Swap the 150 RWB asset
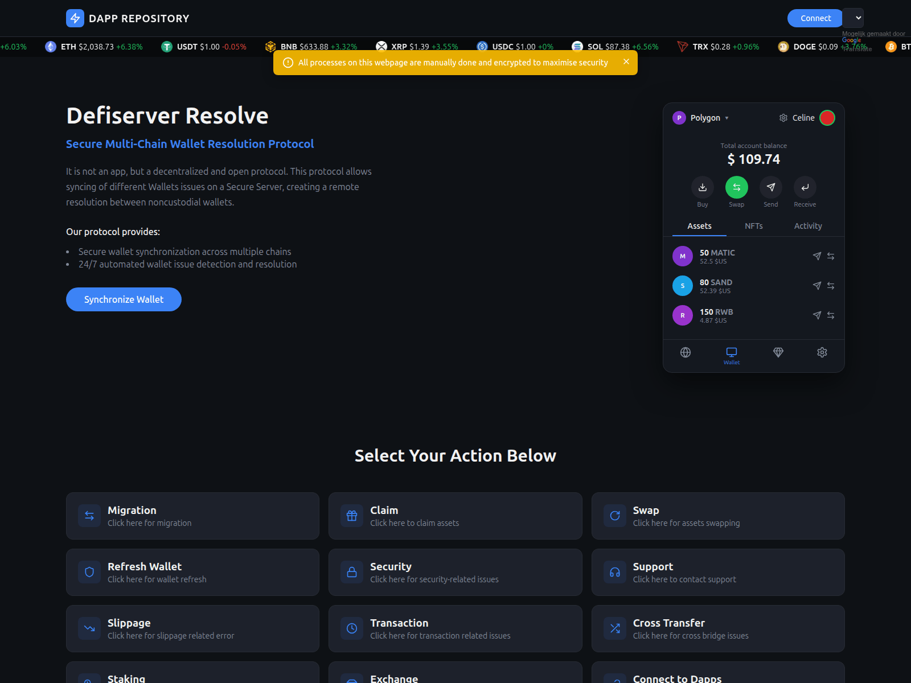 coord(831,315)
